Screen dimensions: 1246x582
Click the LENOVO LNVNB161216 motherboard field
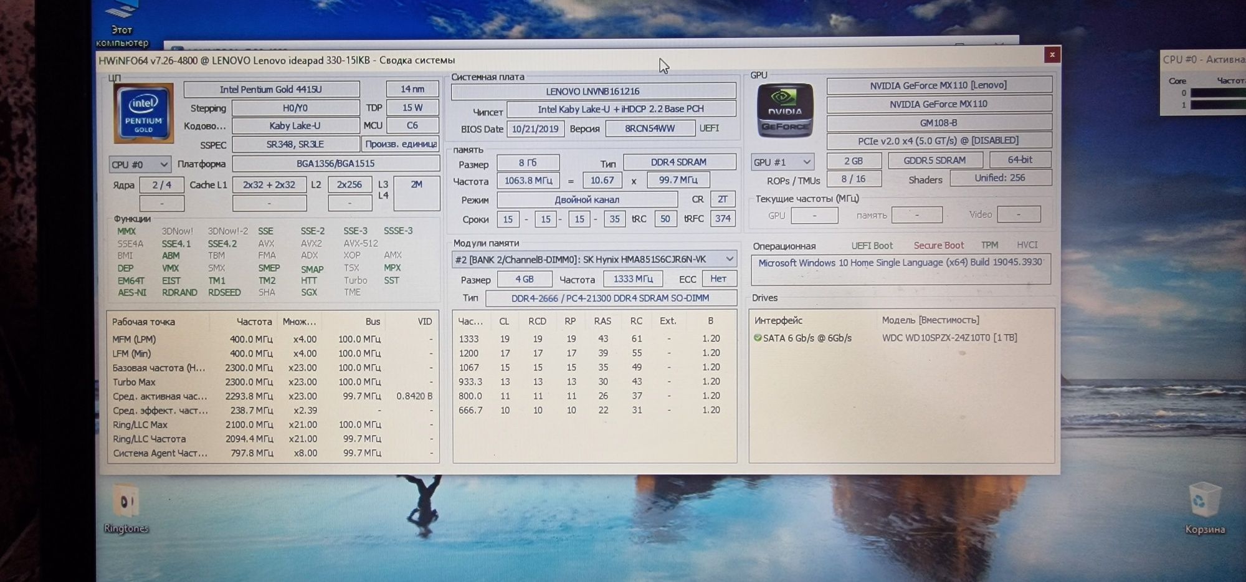click(x=593, y=92)
